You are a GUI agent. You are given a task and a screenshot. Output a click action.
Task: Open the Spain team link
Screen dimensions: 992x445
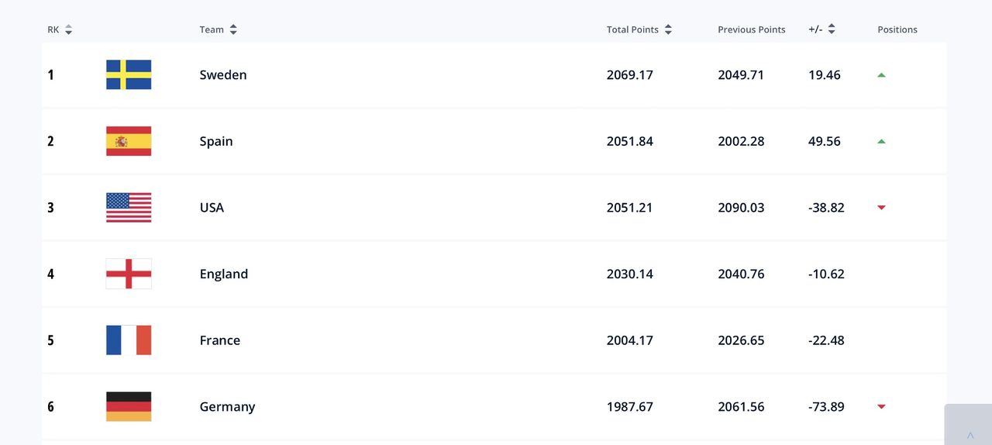pyautogui.click(x=216, y=141)
